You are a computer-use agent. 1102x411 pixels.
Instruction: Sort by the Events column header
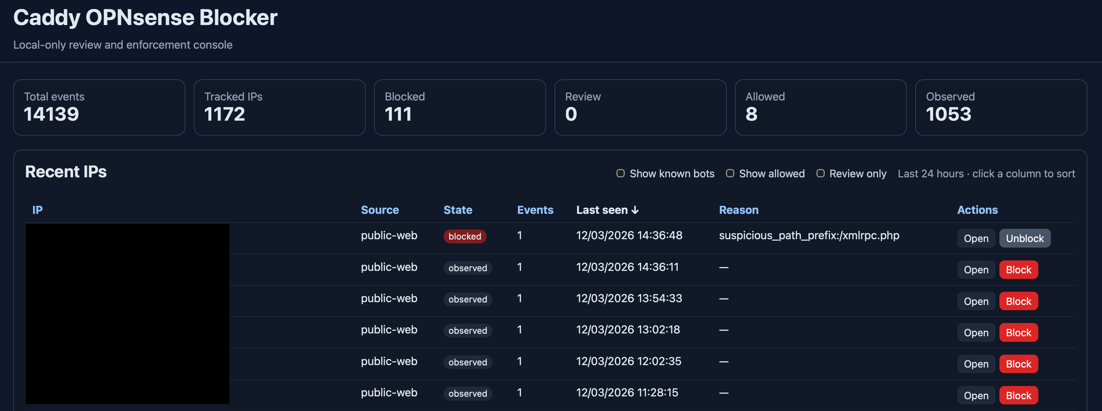point(535,210)
